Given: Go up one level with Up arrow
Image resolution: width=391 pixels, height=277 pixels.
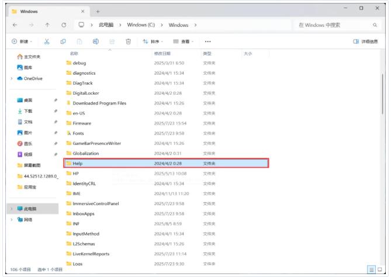Looking at the screenshot, I should coord(48,25).
